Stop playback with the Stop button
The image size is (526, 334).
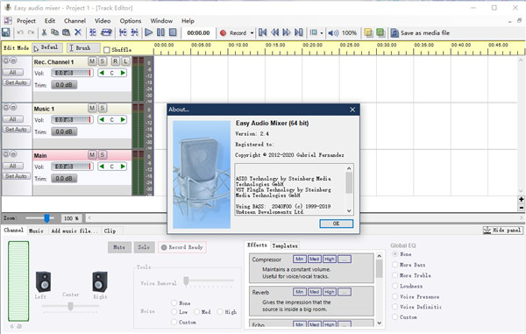pos(173,32)
